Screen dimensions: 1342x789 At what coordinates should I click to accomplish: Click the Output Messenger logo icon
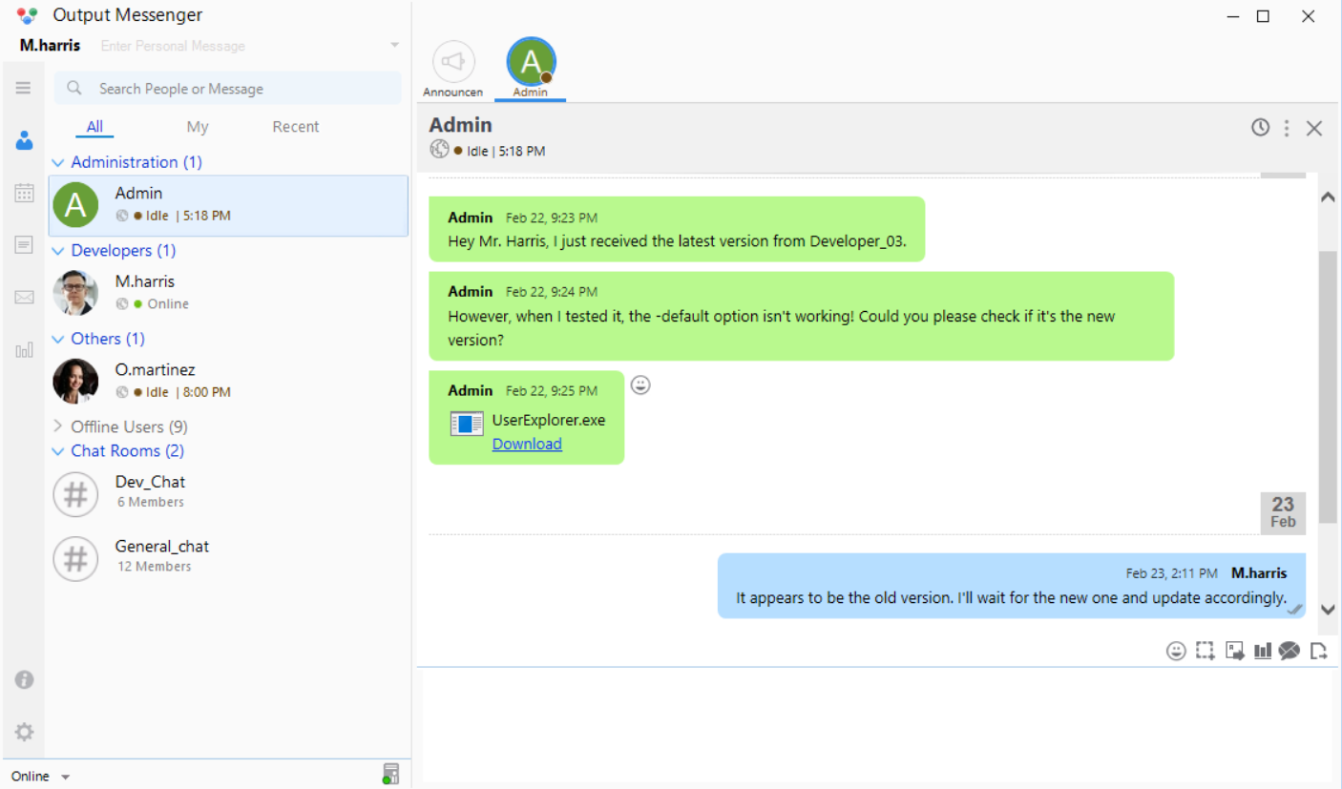[x=28, y=15]
